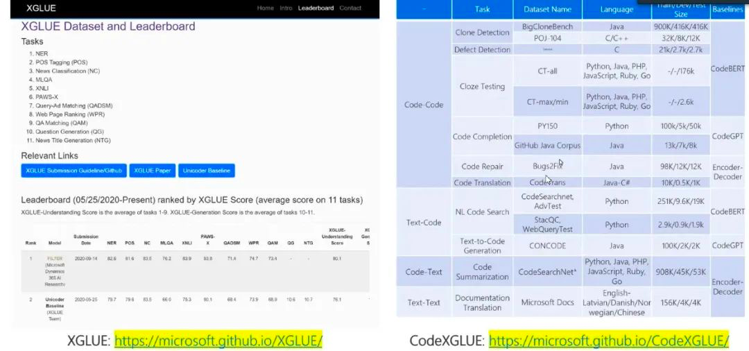Click the Defect Detection task cell
This screenshot has width=749, height=351.
482,50
